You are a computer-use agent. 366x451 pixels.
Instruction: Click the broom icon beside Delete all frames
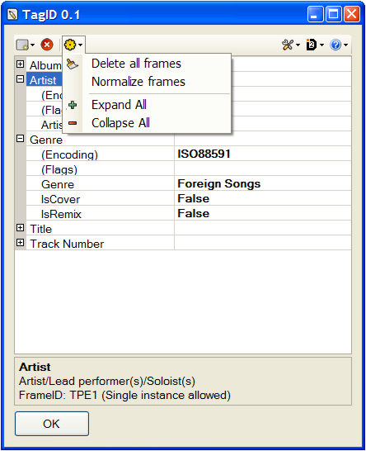click(x=73, y=64)
